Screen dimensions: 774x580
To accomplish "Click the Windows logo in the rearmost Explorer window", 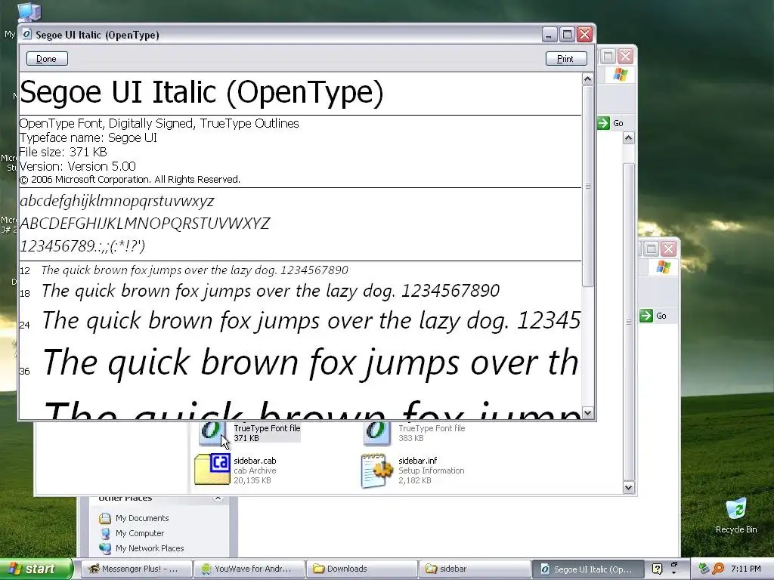I will pos(664,267).
